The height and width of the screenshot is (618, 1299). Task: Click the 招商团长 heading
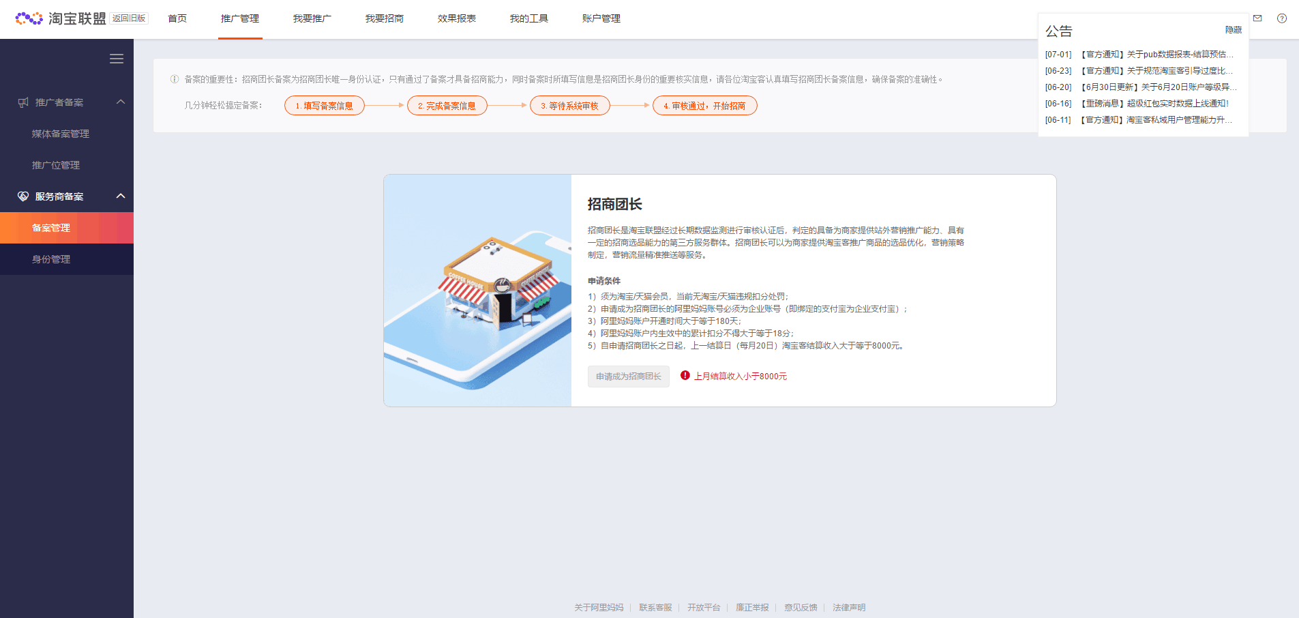click(x=615, y=204)
